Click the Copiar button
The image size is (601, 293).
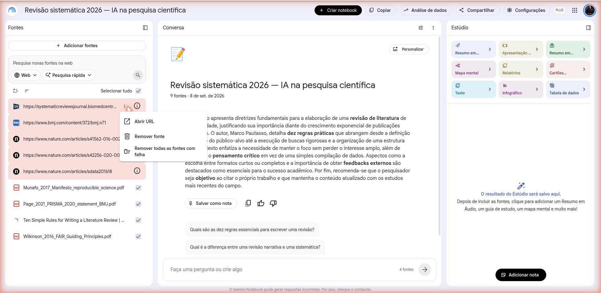tap(380, 10)
